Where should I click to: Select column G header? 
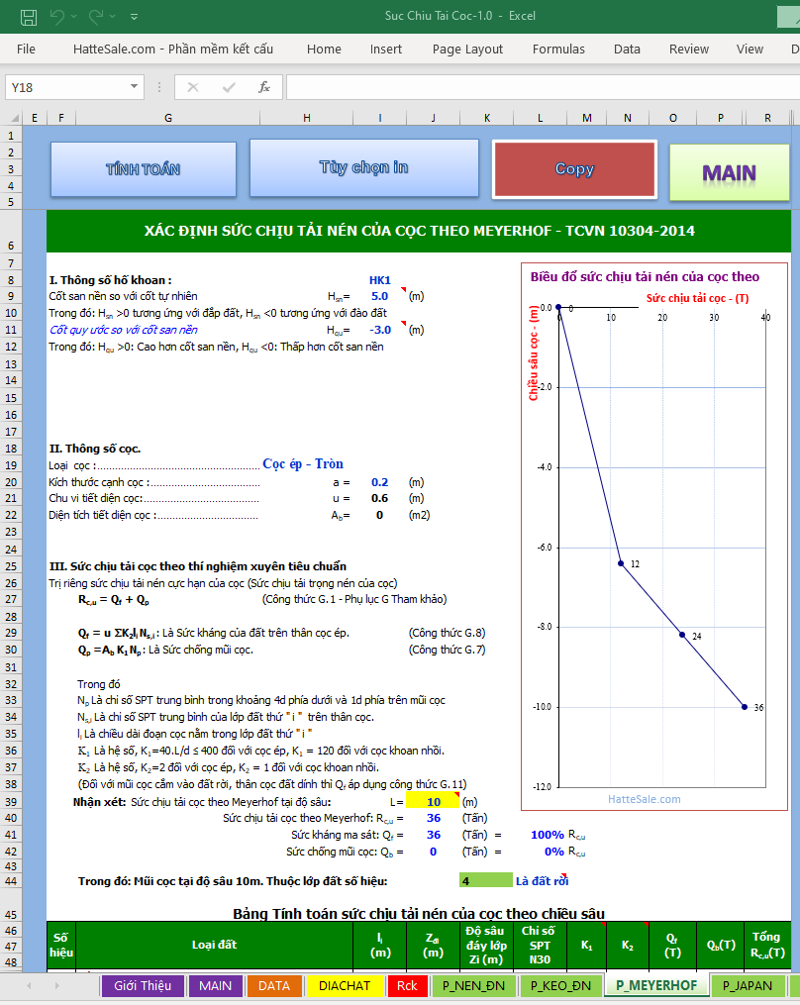[x=168, y=118]
